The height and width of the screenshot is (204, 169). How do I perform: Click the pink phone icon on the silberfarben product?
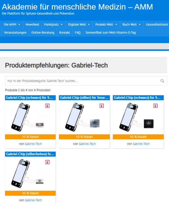click(x=47, y=162)
